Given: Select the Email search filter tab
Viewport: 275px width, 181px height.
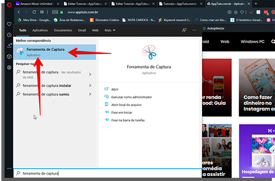Looking at the screenshot, I should [82, 30].
